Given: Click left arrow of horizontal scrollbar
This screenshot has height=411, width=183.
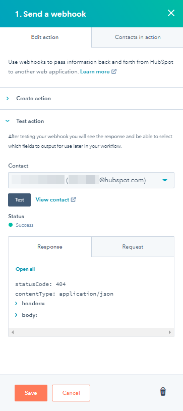Looking at the screenshot, I should pyautogui.click(x=13, y=332).
